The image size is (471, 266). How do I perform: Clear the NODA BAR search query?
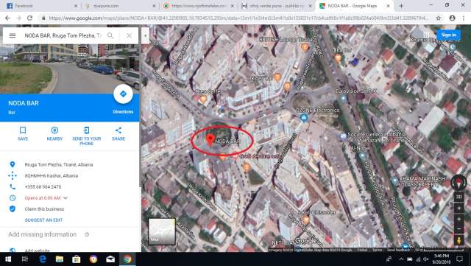tap(130, 35)
